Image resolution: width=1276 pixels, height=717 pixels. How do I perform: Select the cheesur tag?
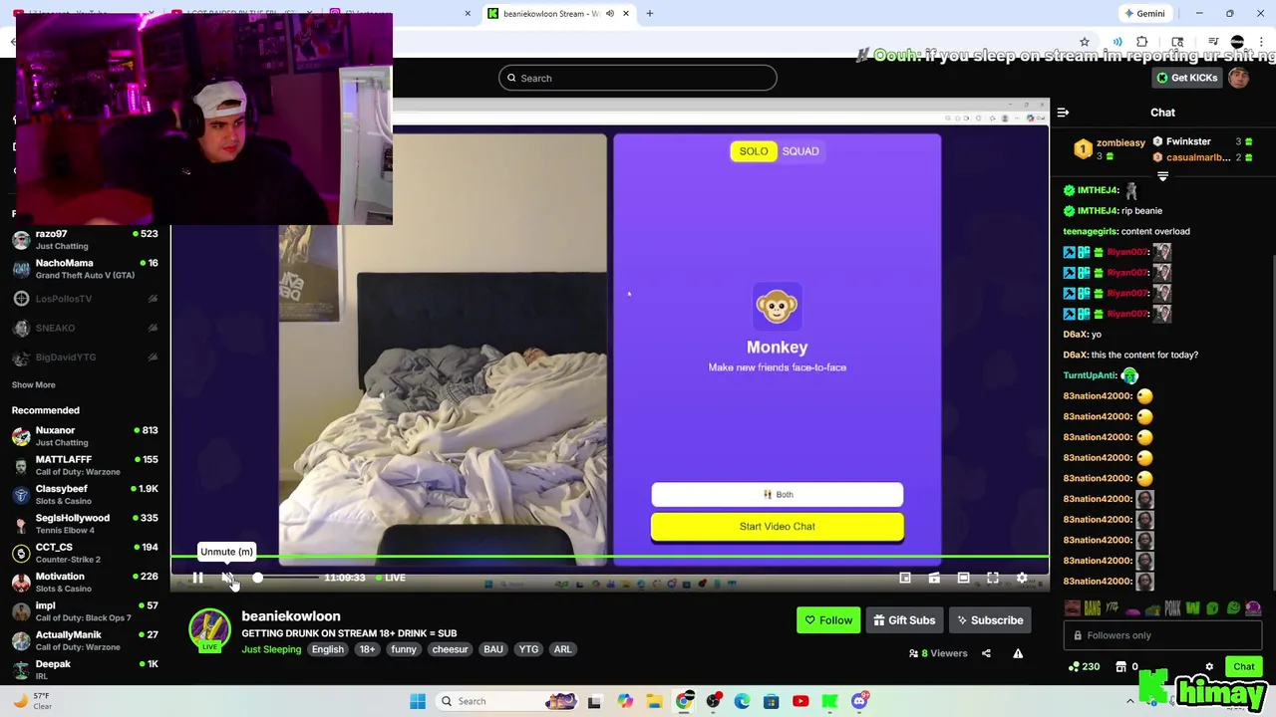pos(450,649)
